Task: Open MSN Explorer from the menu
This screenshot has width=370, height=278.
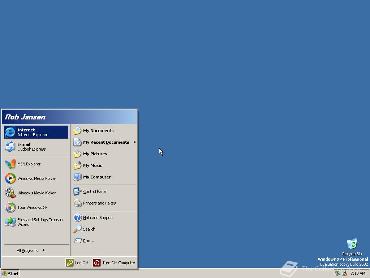Action: tap(29, 164)
